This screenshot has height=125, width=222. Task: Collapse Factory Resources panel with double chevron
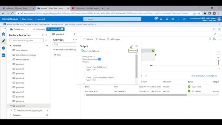[x=46, y=35]
